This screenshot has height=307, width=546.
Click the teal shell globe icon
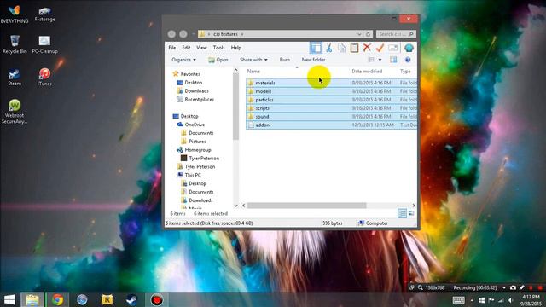409,48
